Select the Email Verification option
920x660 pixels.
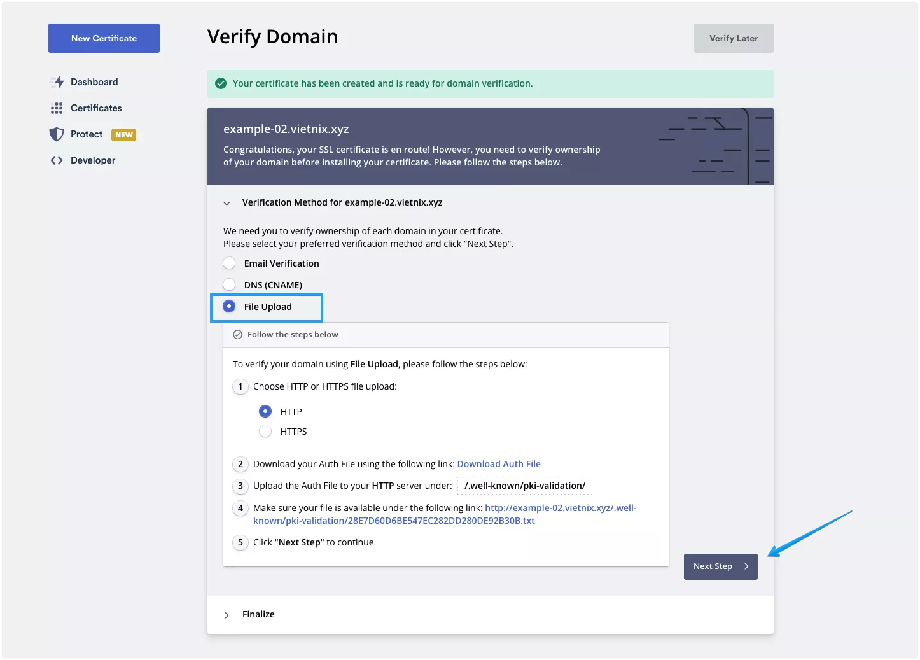229,262
